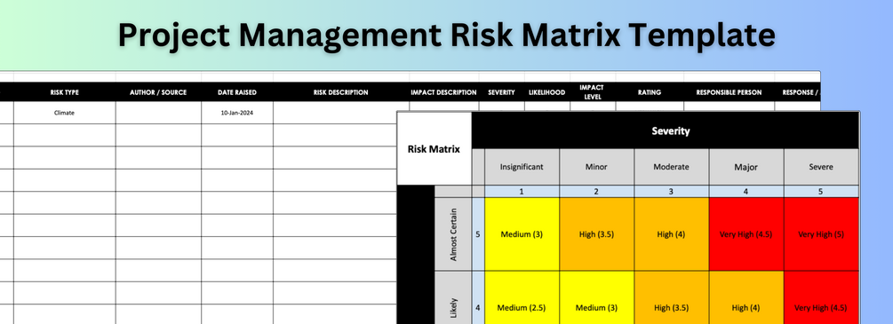This screenshot has width=893, height=324.
Task: Click the High (3.5) cell in the Likely row
Action: click(671, 297)
